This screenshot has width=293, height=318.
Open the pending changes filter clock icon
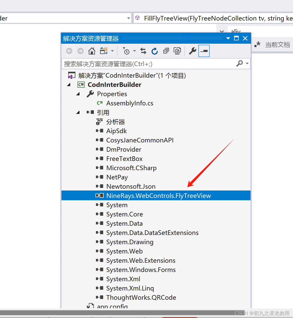(x=126, y=51)
